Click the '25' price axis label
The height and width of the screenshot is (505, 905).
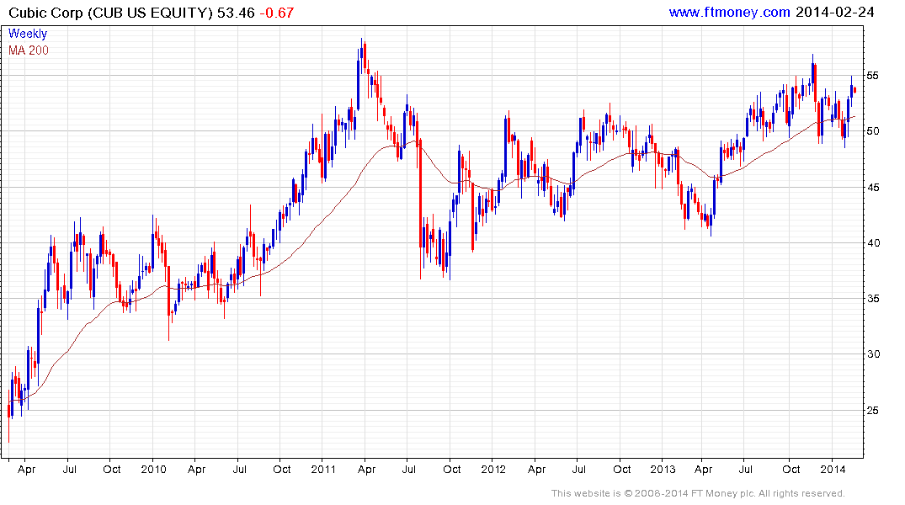click(873, 411)
